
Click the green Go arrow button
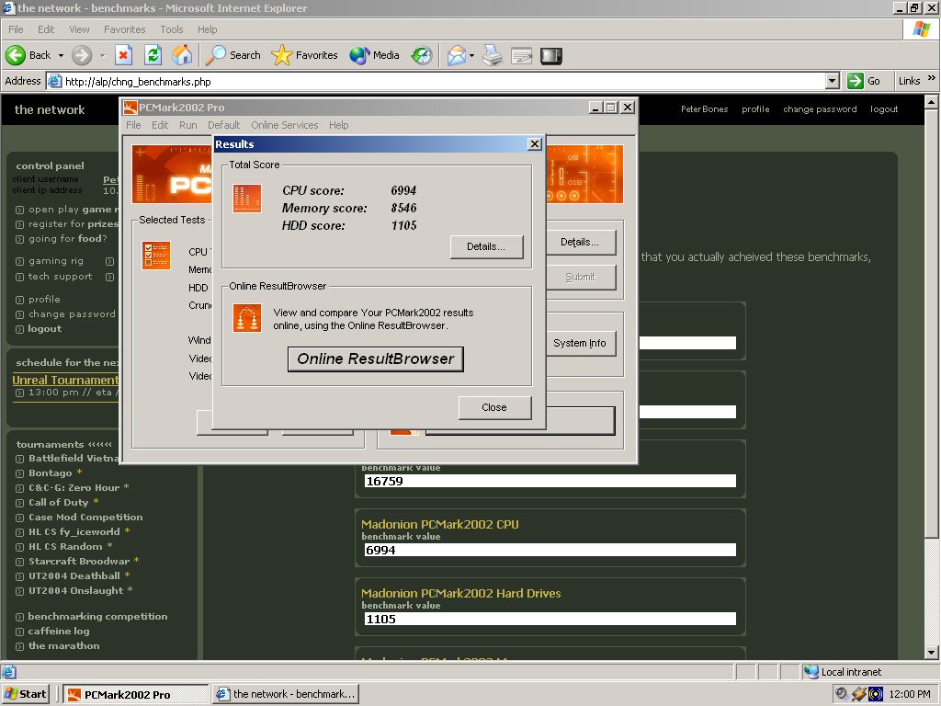[x=856, y=81]
